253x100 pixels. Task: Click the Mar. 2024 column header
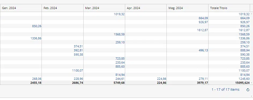[92, 8]
